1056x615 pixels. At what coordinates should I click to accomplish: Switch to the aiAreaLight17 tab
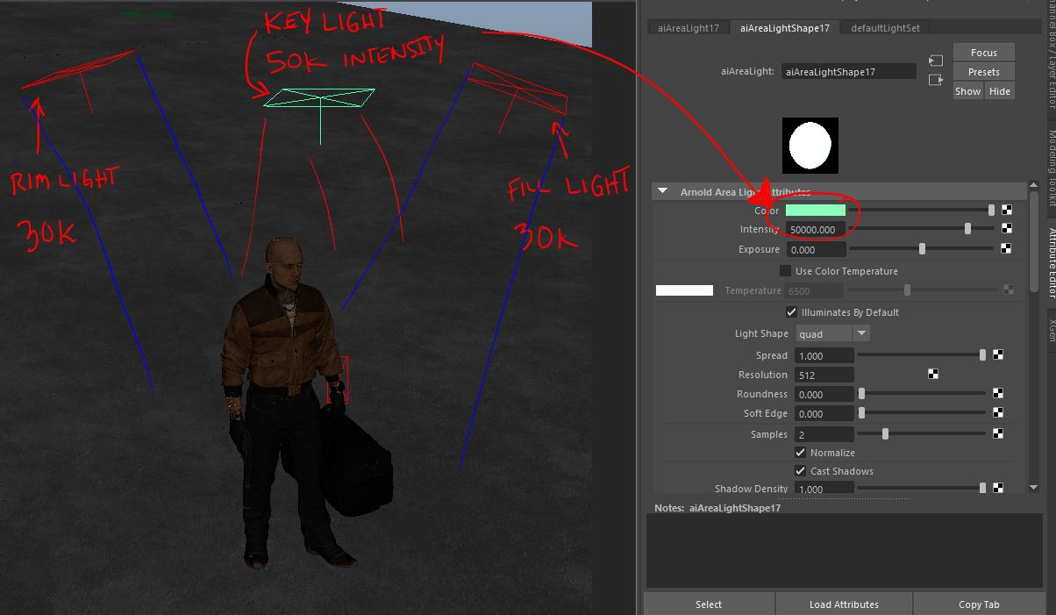pos(689,28)
